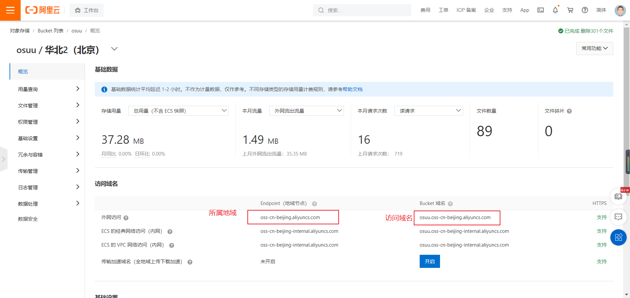Viewport: 630px width, 298px height.
Task: Click the 已完成 删除301个文件 status
Action: [586, 31]
